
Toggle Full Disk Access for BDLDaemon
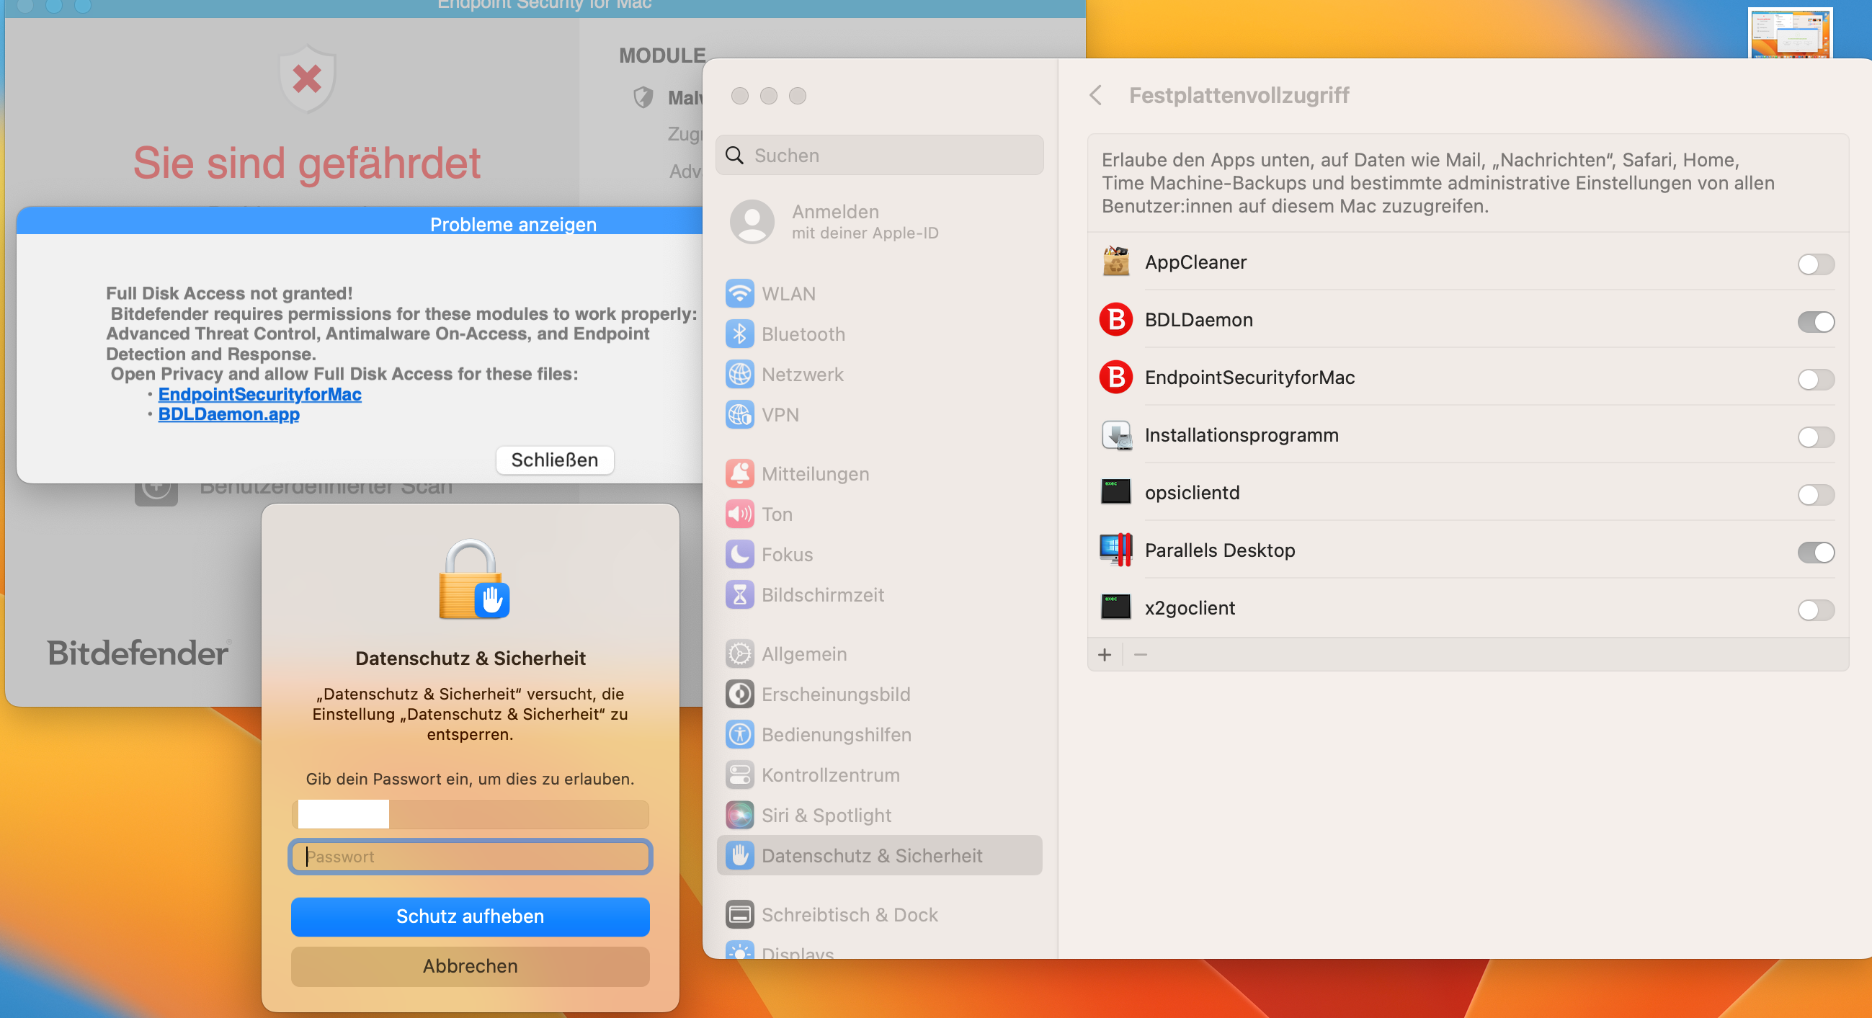(x=1815, y=321)
